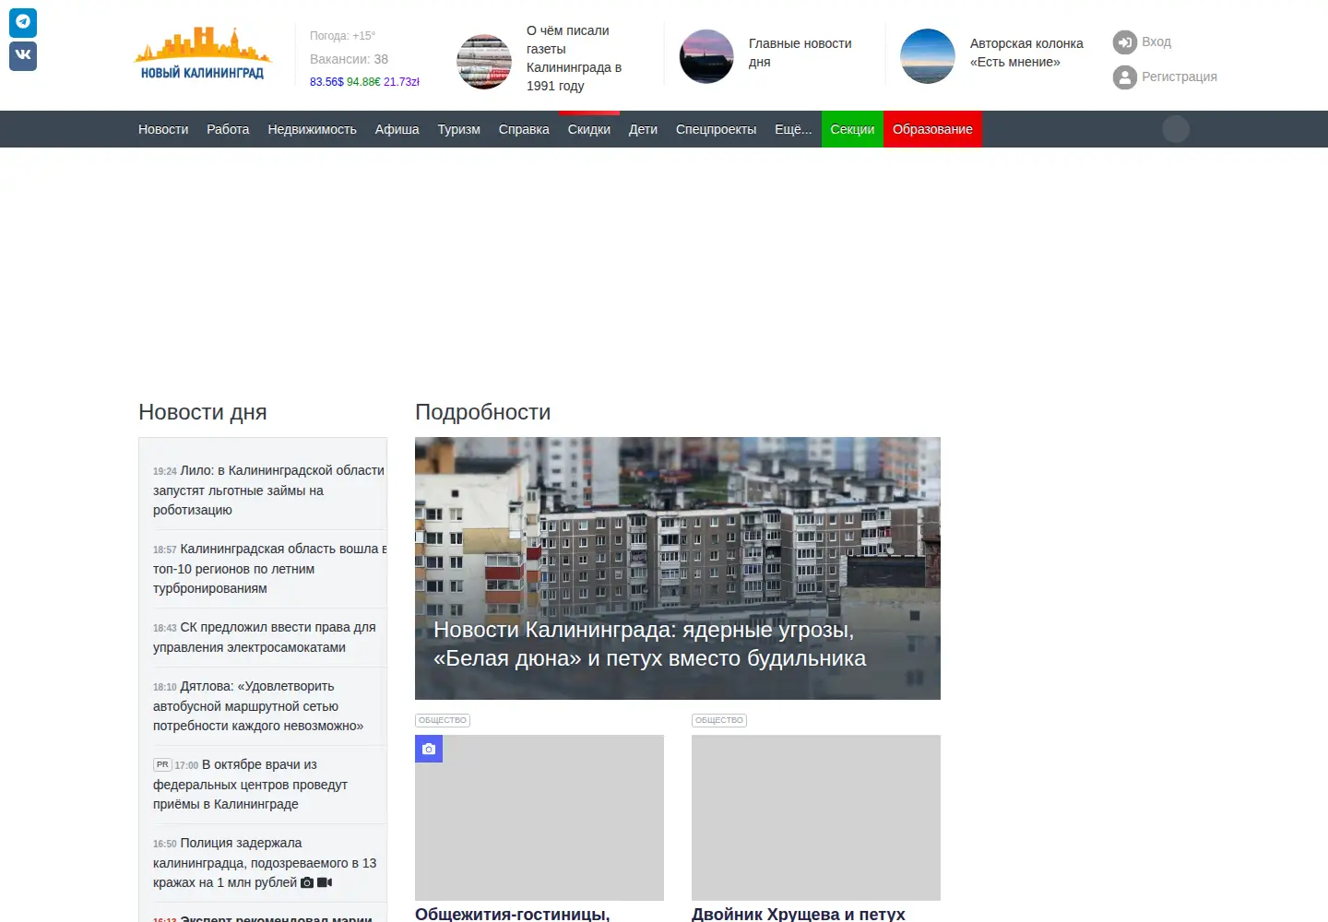The height and width of the screenshot is (922, 1328).
Task: Open Двойник Хрущева и петух article title
Action: tap(799, 914)
